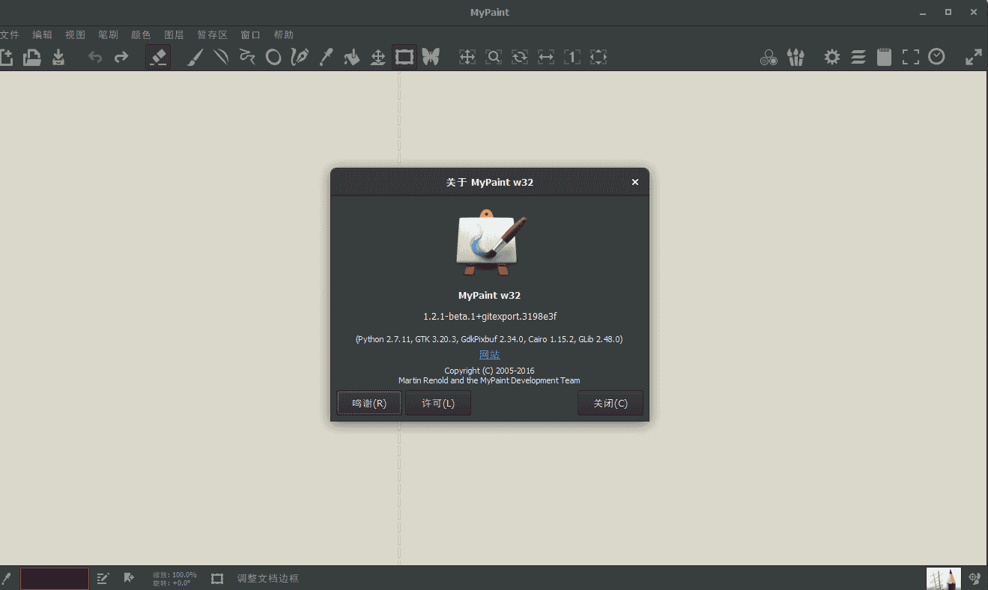Select the flood fill tool

pyautogui.click(x=351, y=56)
